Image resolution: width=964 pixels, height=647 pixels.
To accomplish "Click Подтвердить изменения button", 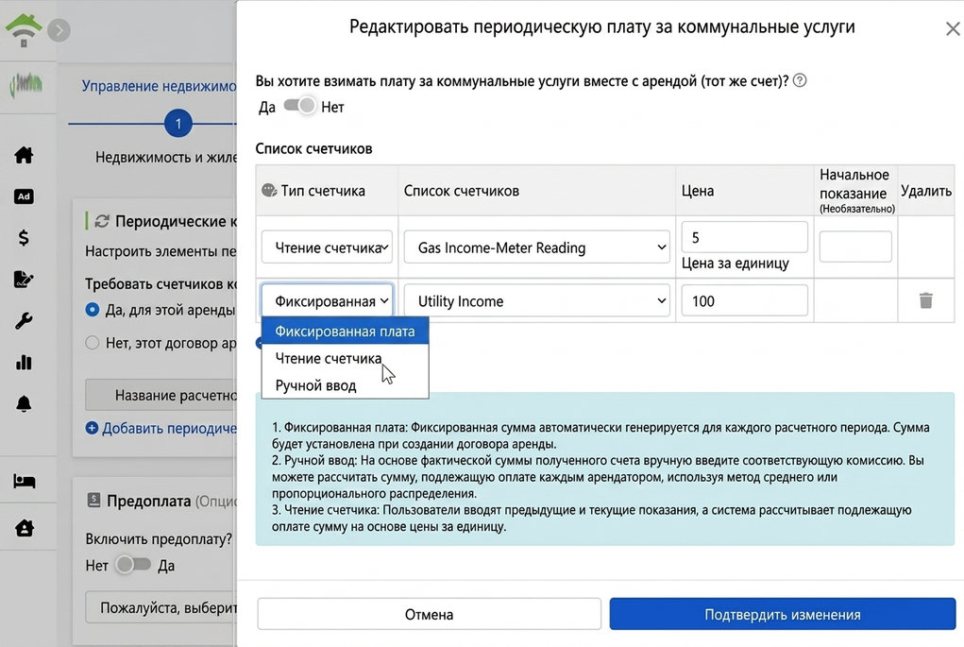I will pyautogui.click(x=782, y=614).
